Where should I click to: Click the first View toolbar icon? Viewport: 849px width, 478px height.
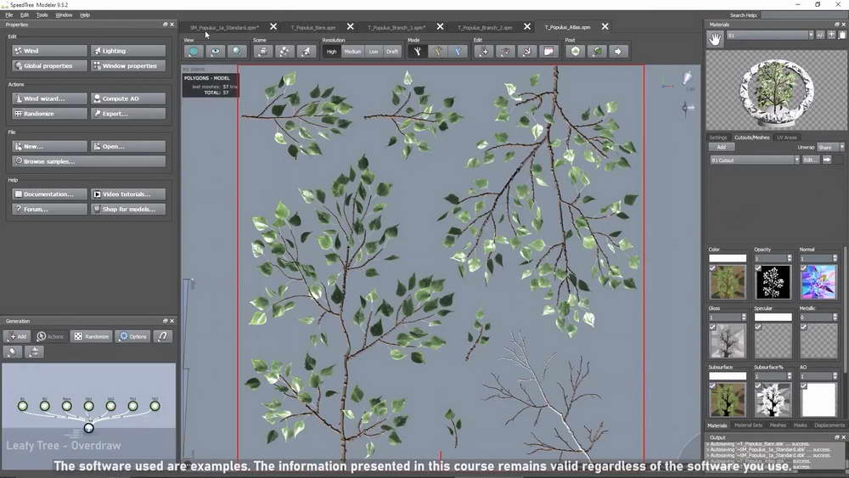(194, 52)
